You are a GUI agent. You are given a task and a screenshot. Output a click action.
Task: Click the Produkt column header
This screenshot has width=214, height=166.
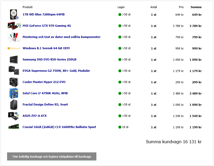pos(28,7)
